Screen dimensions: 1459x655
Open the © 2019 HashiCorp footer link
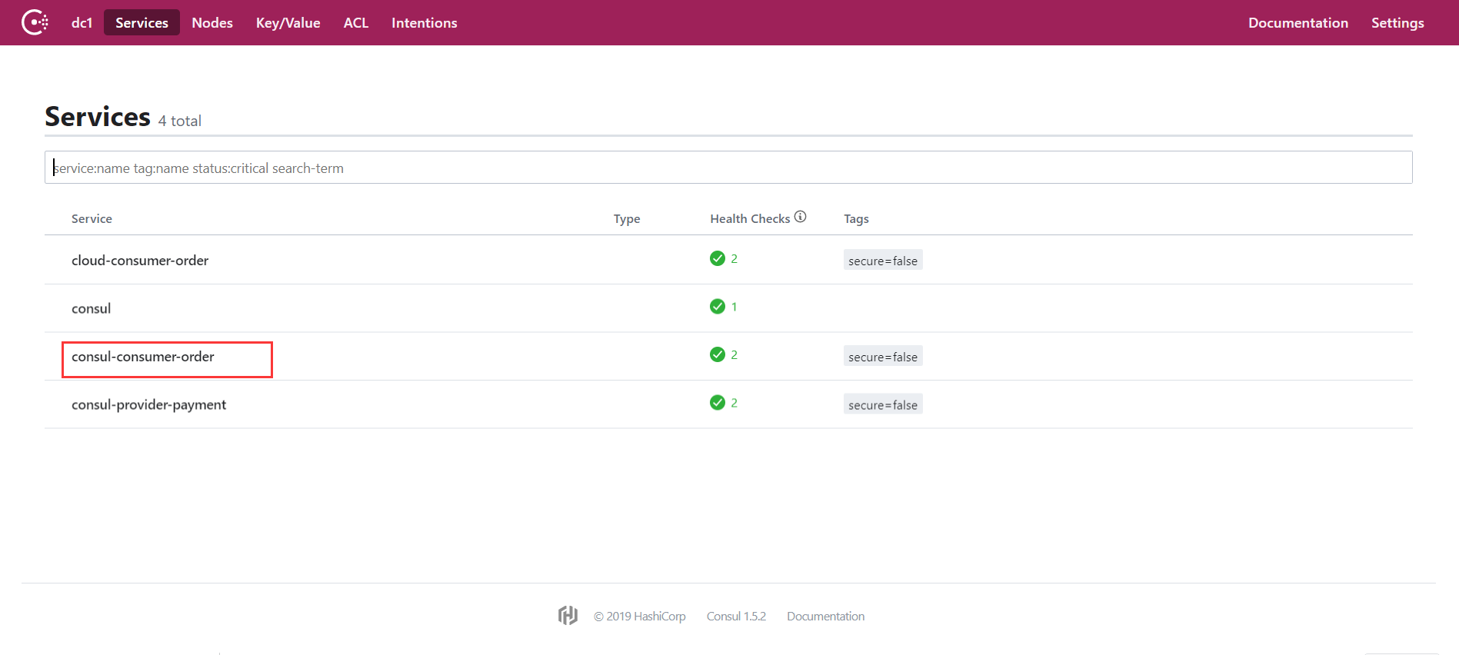[639, 617]
